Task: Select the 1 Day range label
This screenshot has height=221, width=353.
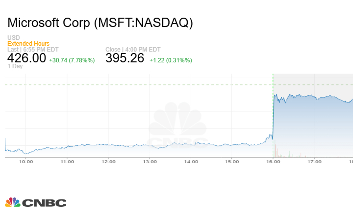Action: coord(15,66)
